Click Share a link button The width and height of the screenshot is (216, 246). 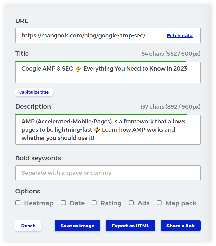click(180, 226)
